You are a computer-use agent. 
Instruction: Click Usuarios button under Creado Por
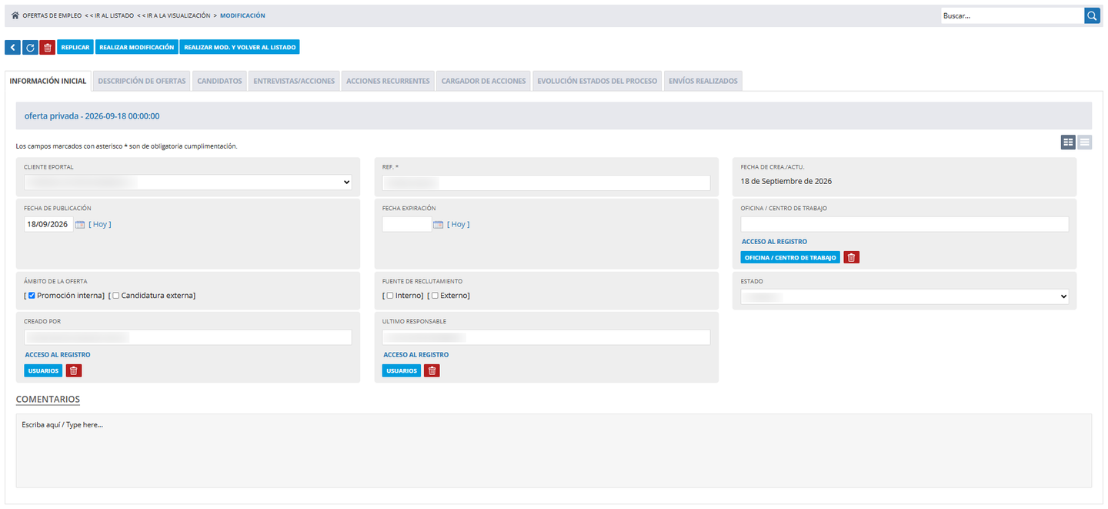43,370
